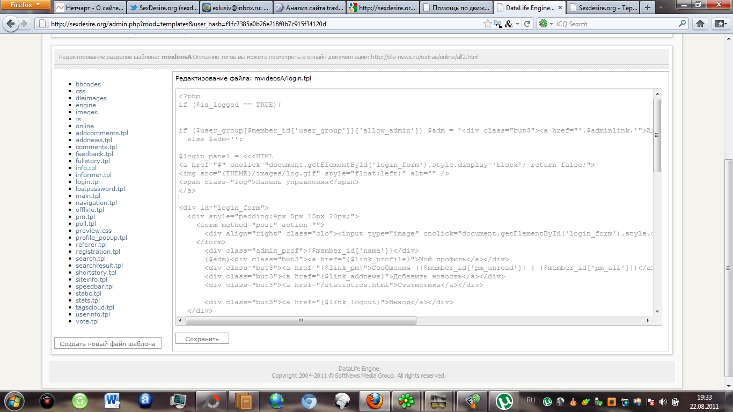Switch to the Помощь по движку tab
The height and width of the screenshot is (412, 733).
click(x=455, y=8)
